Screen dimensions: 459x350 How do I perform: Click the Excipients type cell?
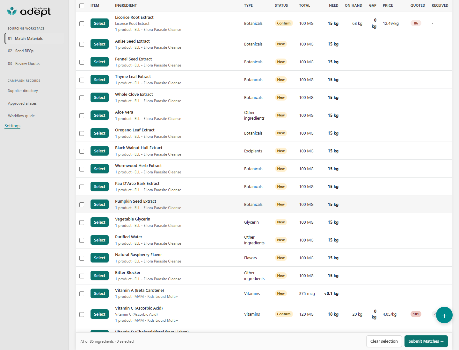253,151
